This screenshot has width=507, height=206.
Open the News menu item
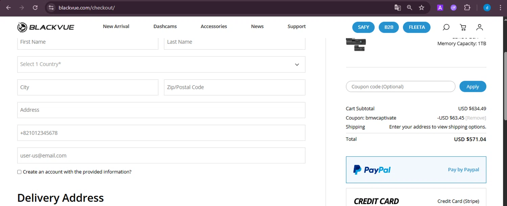pos(257,26)
